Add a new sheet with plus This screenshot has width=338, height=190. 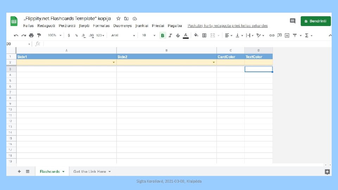pos(19,171)
